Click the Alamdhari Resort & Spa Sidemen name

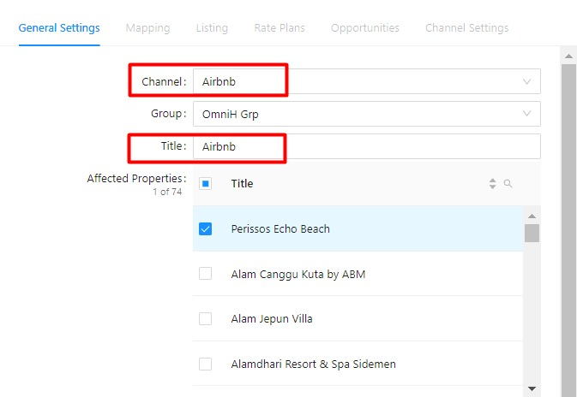click(x=314, y=364)
